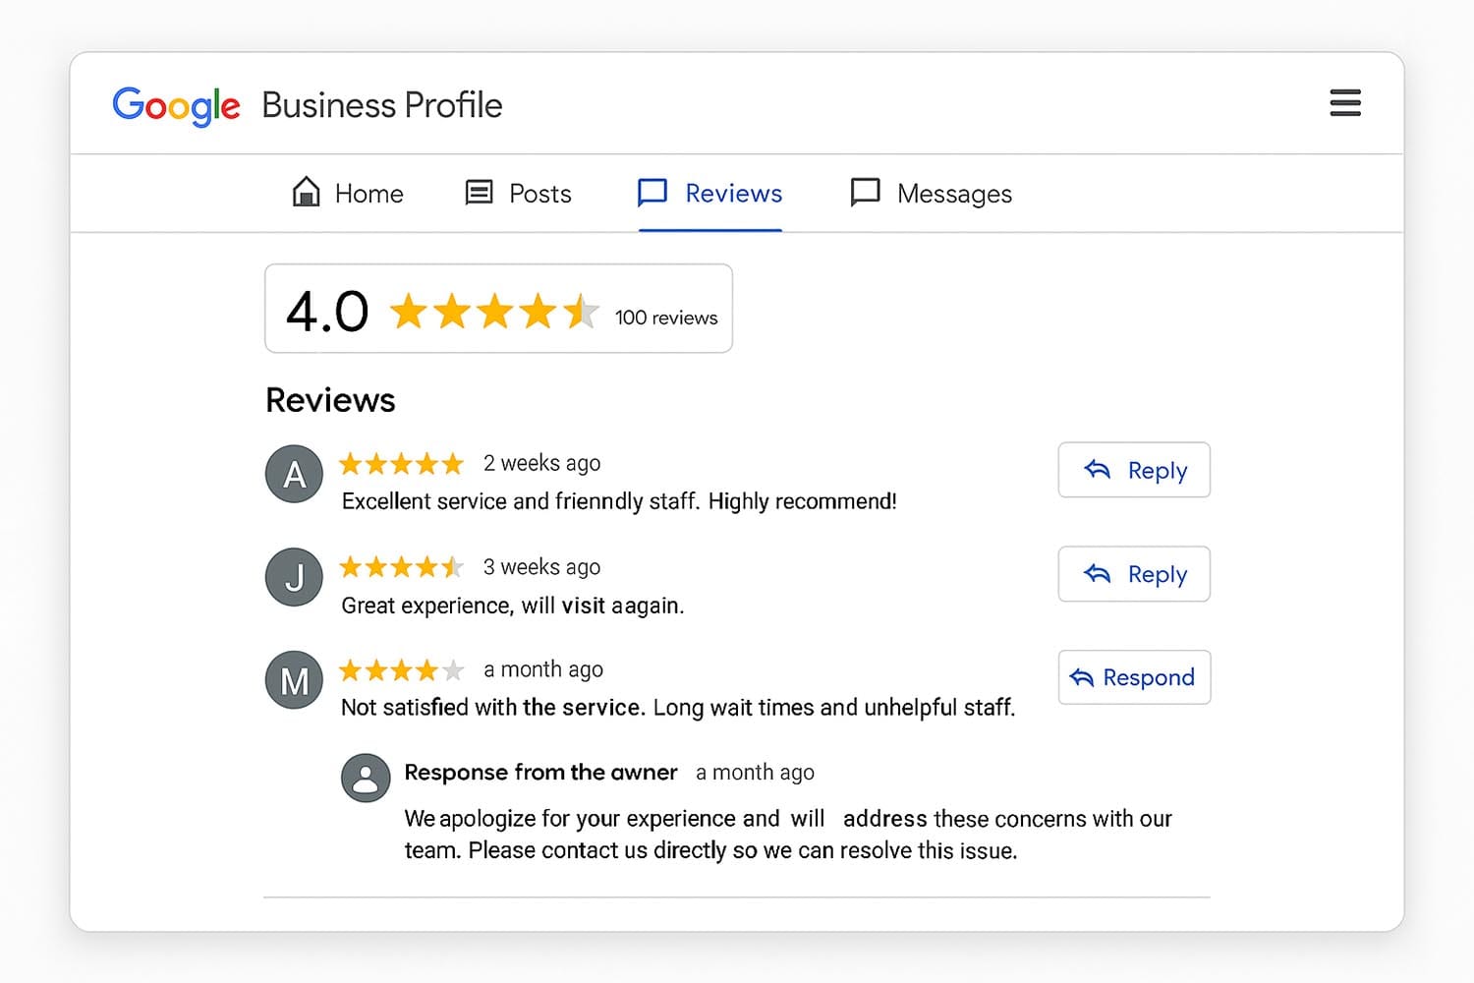Click the Respond arrow icon

click(1082, 677)
